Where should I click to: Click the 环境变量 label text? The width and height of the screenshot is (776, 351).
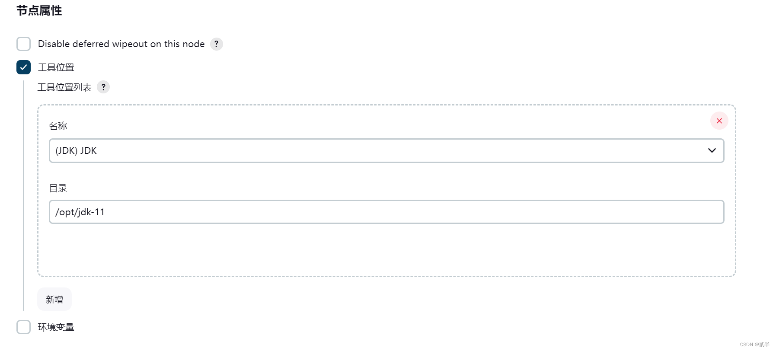[56, 327]
